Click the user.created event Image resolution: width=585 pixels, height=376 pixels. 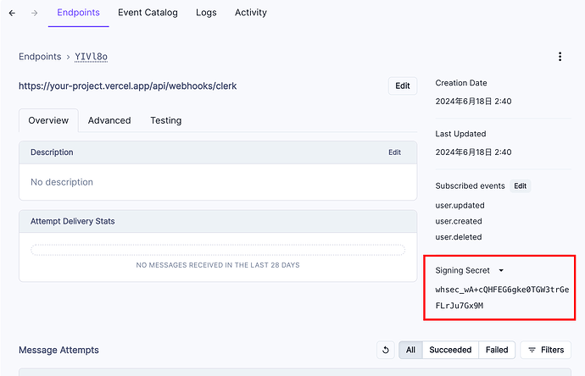point(459,221)
